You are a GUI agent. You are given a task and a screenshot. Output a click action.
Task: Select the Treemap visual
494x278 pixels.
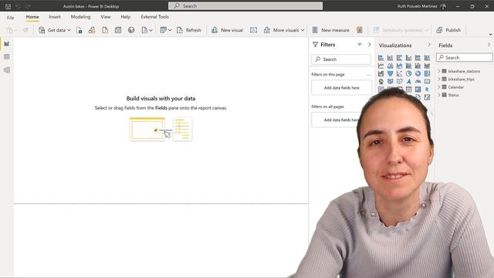coord(427,73)
